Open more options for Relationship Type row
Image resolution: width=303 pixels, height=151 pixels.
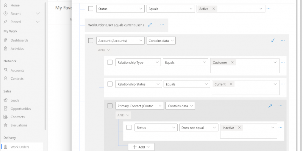pos(283,62)
